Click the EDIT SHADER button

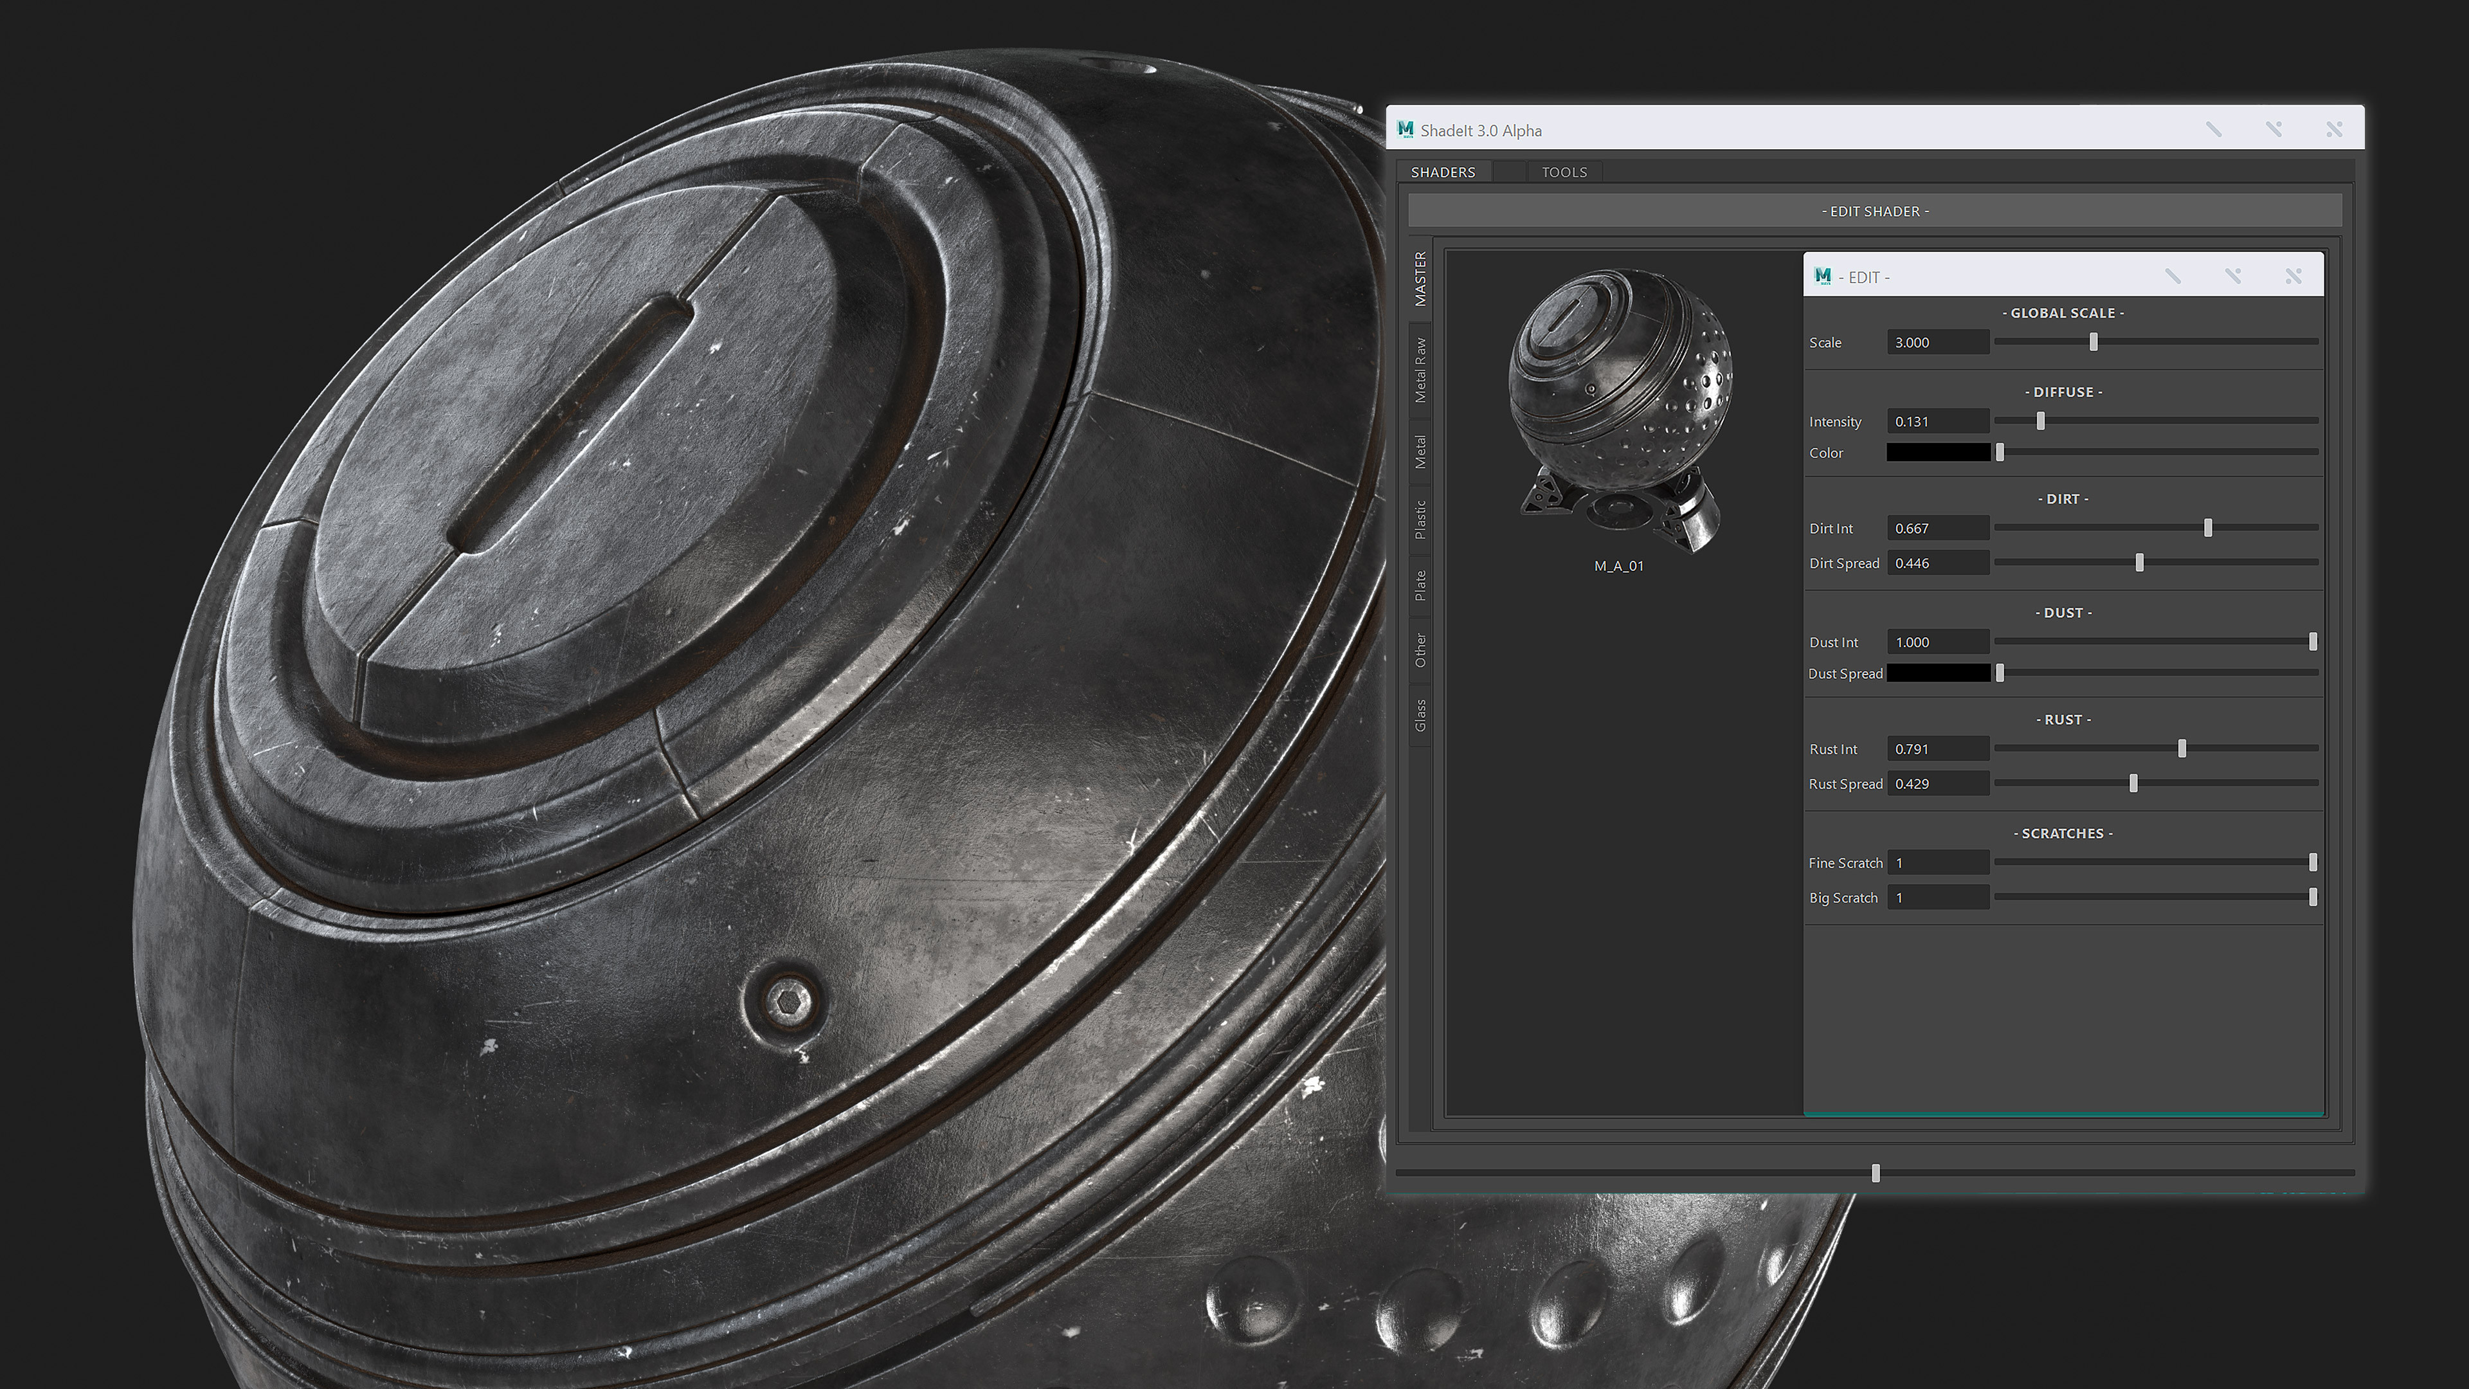click(1875, 211)
